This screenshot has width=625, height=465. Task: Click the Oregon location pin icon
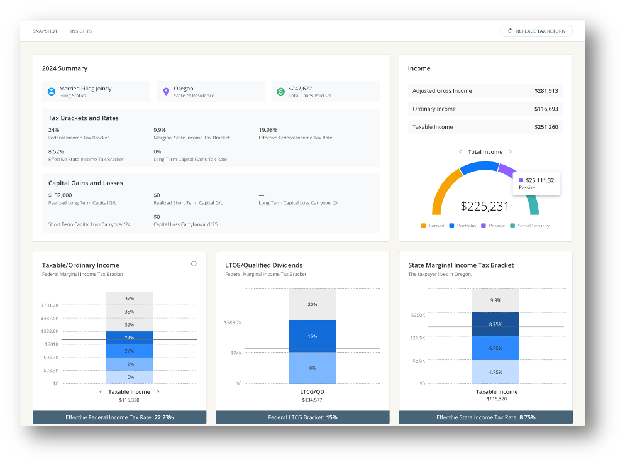pyautogui.click(x=166, y=92)
